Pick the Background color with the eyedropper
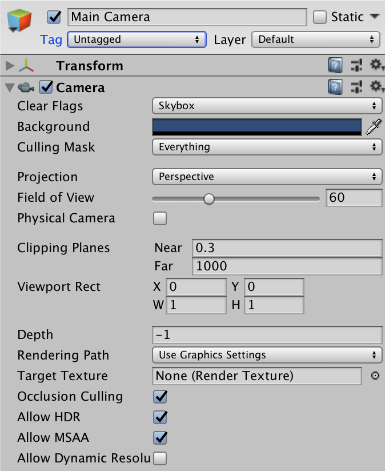 (374, 126)
